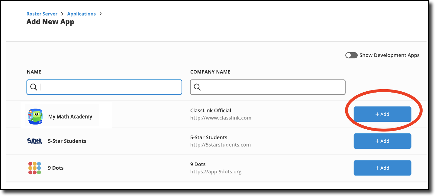This screenshot has width=435, height=196.
Task: Select the 9 Dots app name
Action: click(x=56, y=168)
